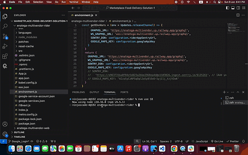Image resolution: width=248 pixels, height=155 pixels.
Task: Expand the TIMELINE section
Action: pos(20,136)
